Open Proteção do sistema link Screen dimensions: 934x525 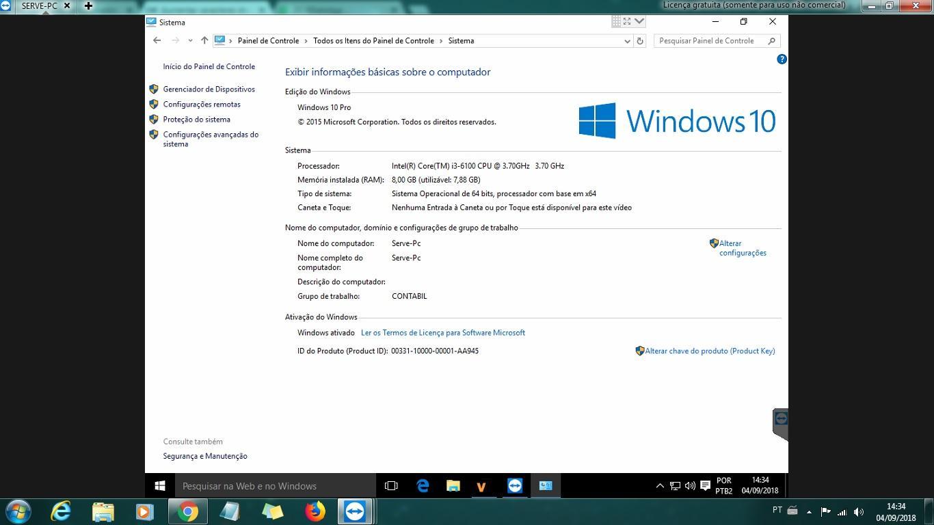[196, 119]
